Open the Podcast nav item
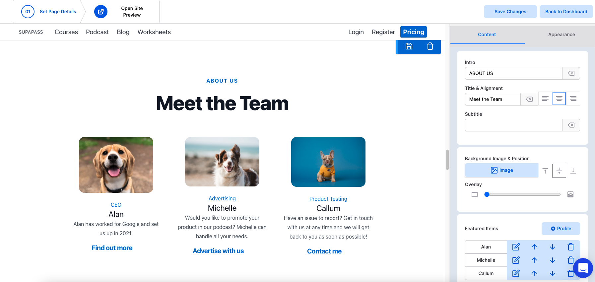The width and height of the screenshot is (595, 282). click(97, 32)
